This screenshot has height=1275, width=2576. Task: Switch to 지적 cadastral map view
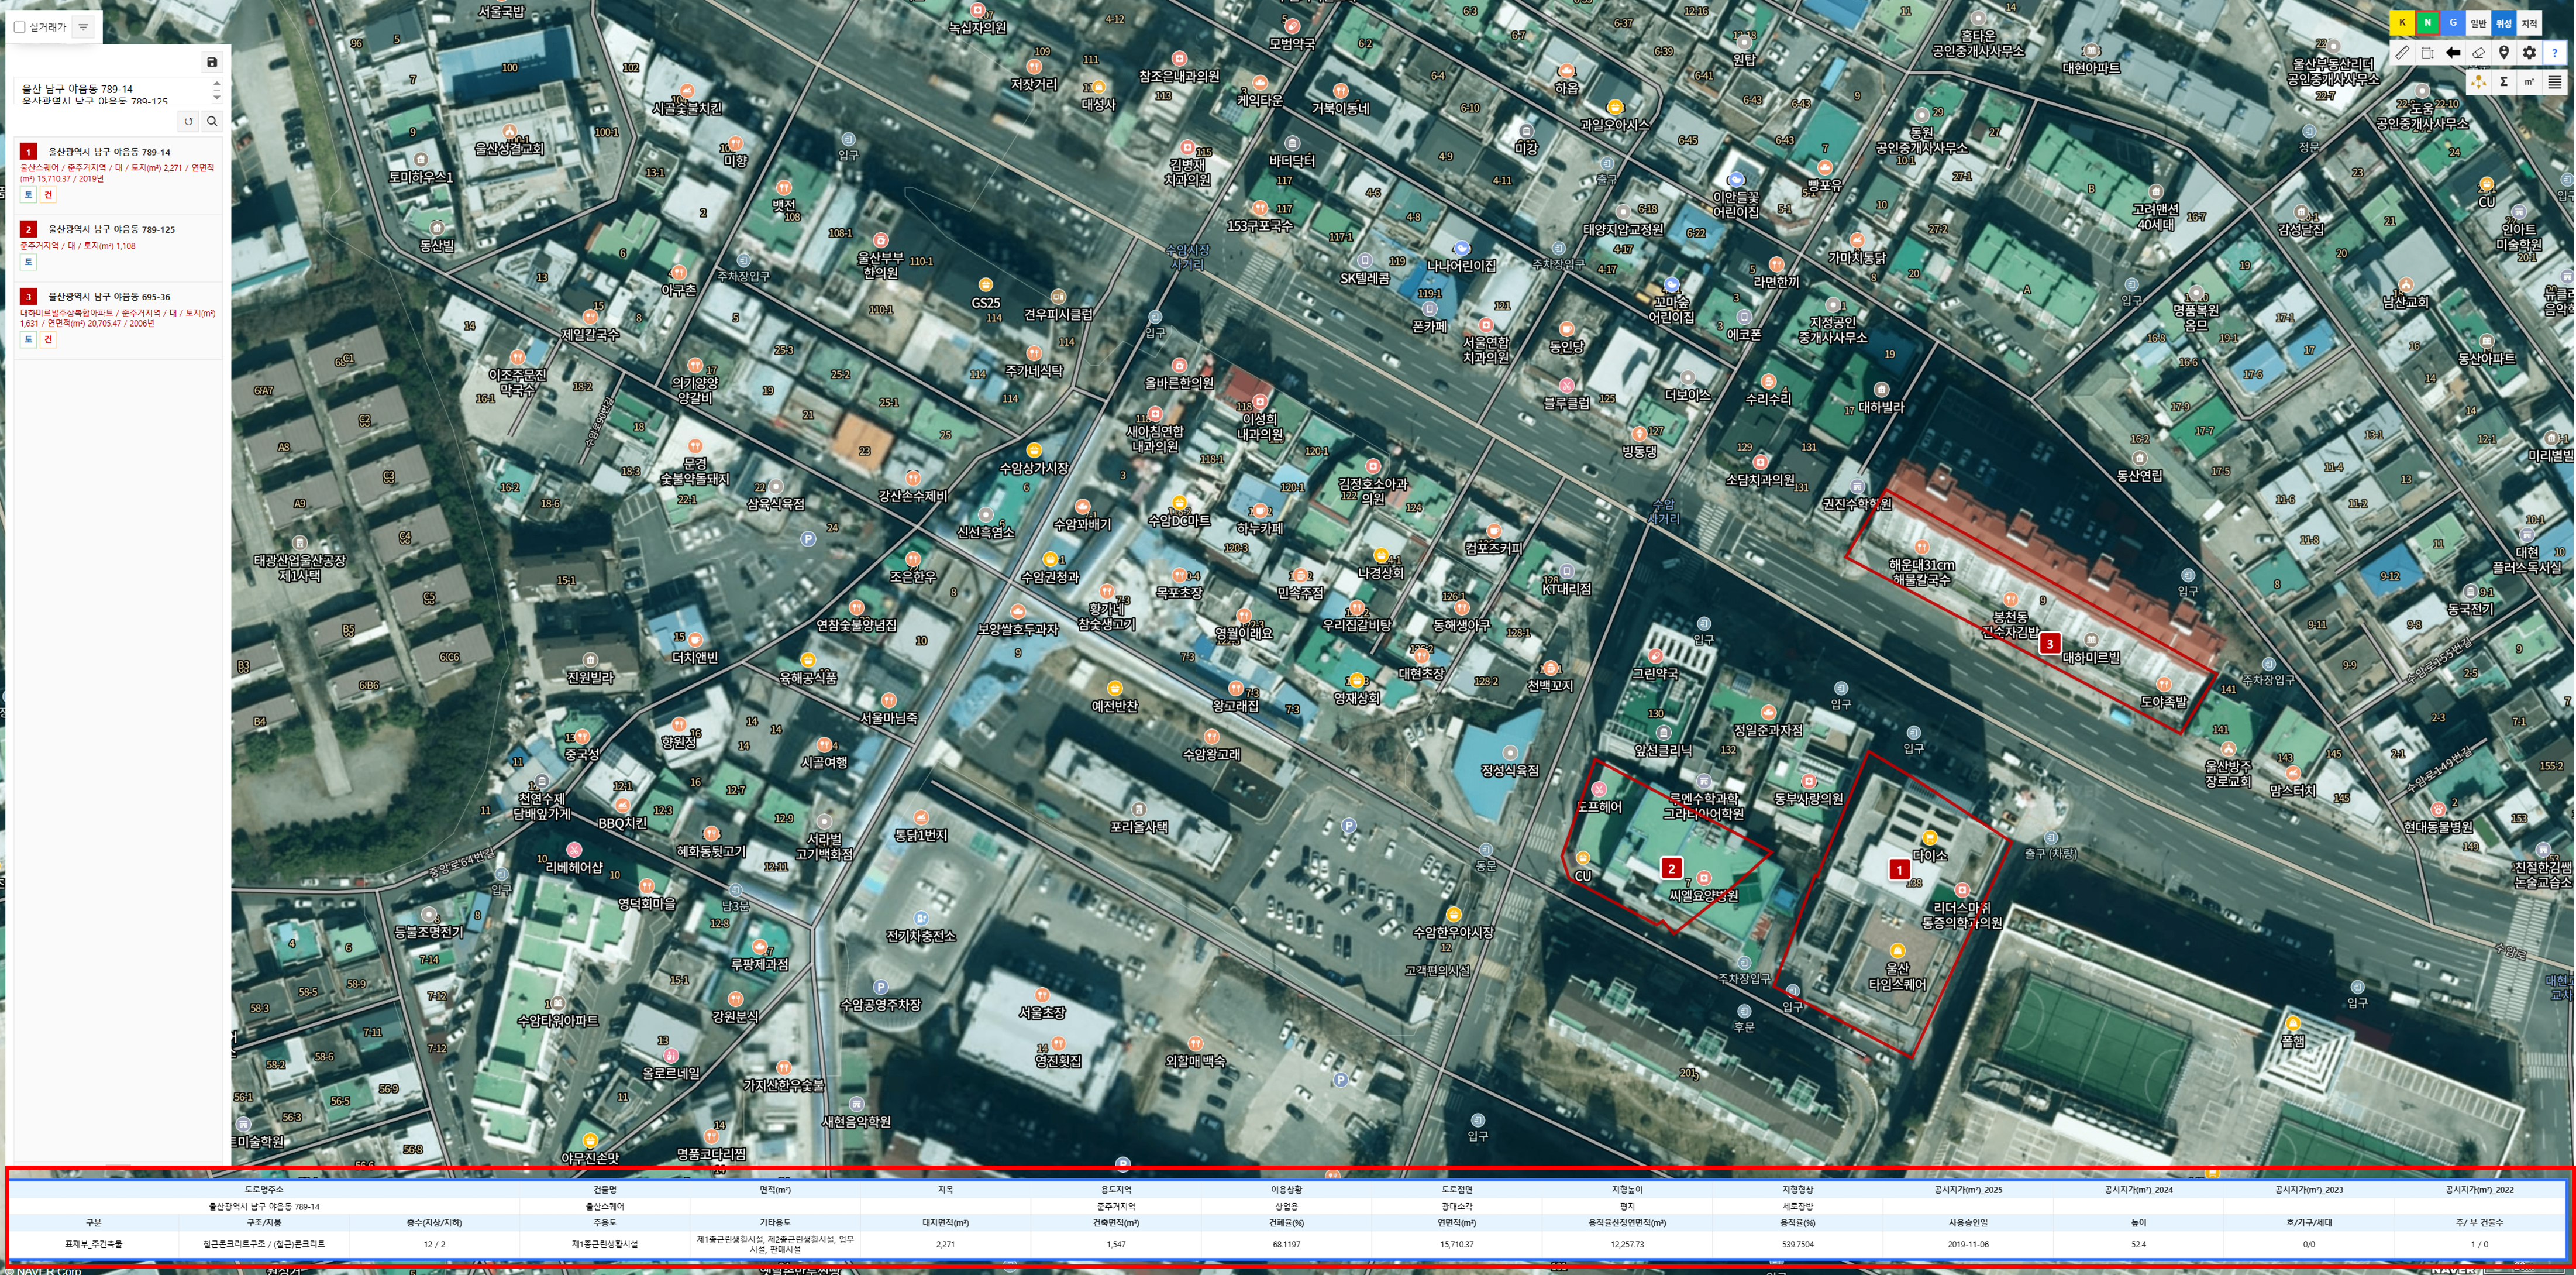click(2529, 23)
